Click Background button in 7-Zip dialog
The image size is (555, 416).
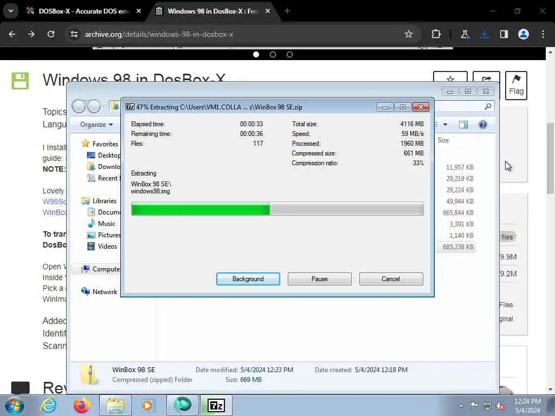(x=248, y=279)
